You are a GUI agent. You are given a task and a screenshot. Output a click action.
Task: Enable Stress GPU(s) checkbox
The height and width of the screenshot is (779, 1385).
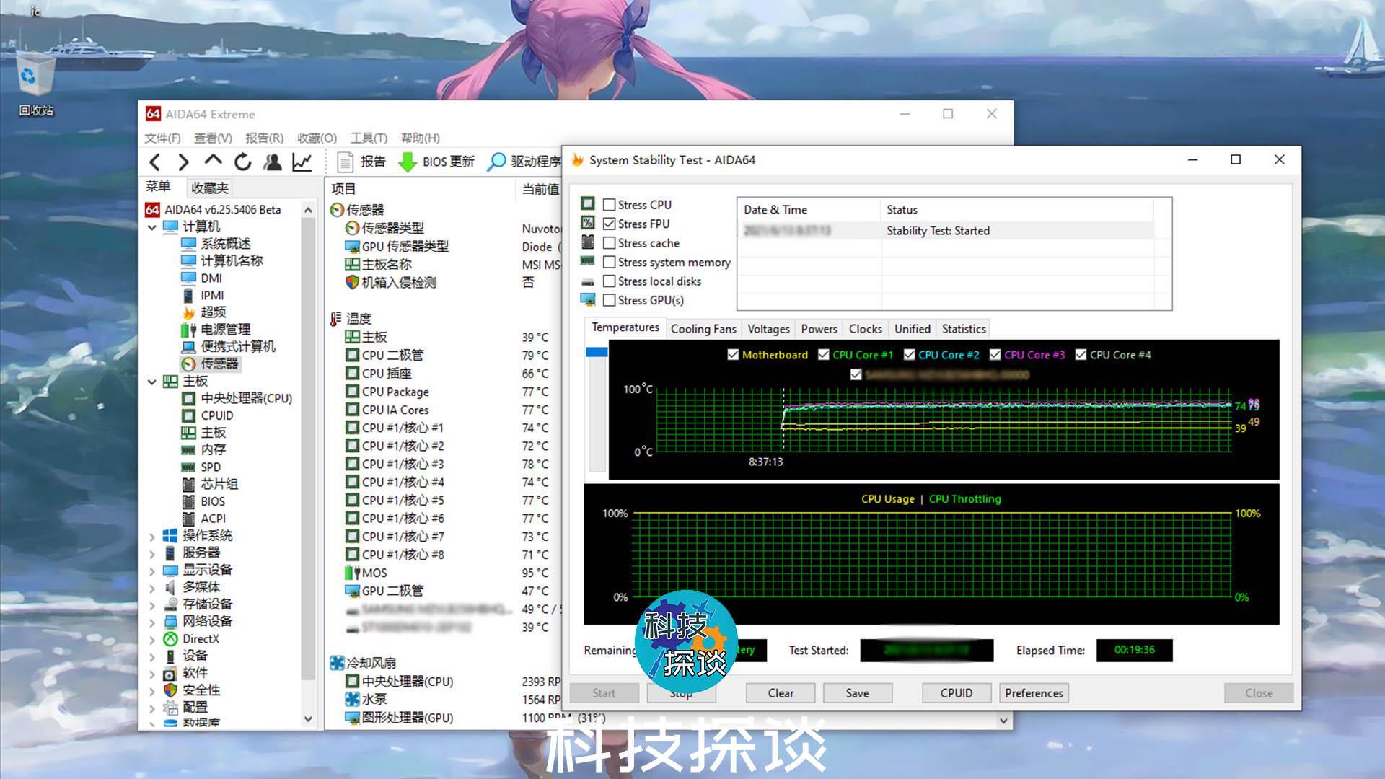click(610, 300)
